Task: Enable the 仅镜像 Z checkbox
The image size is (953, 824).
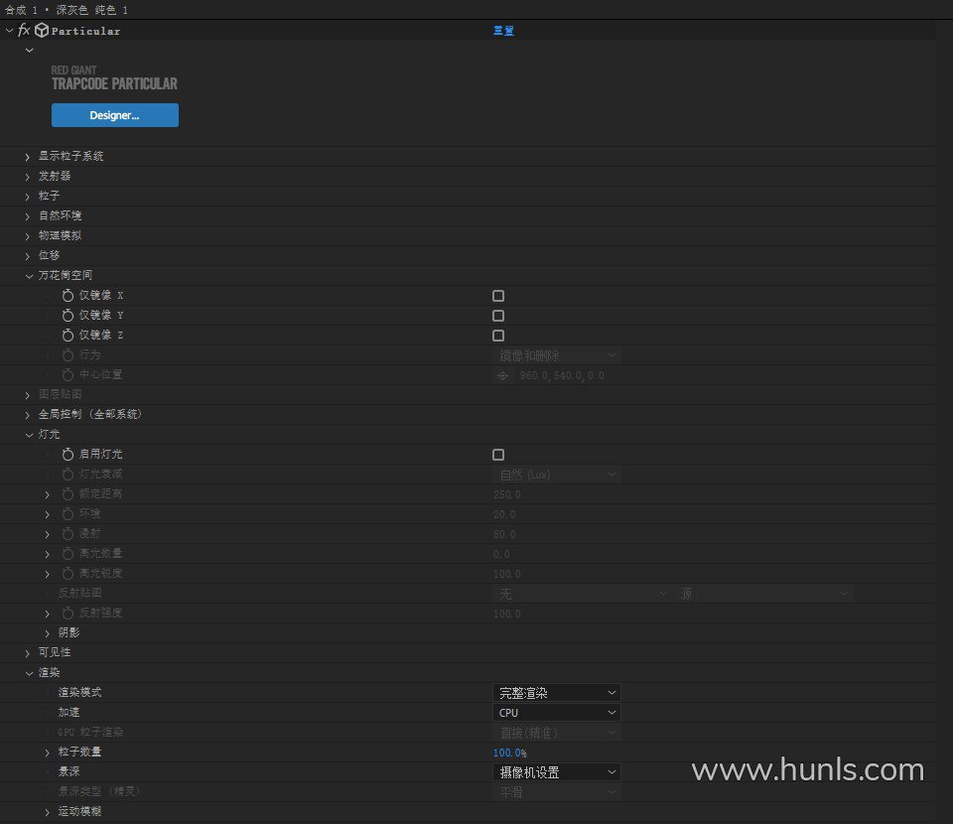Action: [498, 336]
